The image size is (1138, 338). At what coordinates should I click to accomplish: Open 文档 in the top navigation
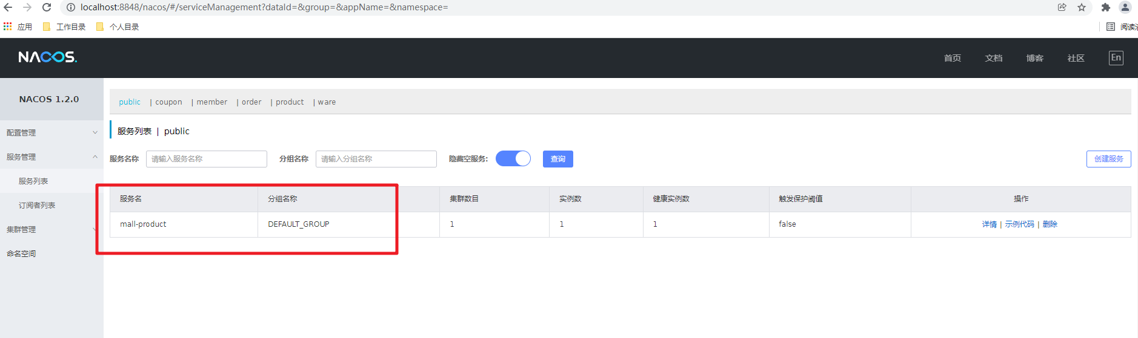pyautogui.click(x=994, y=58)
